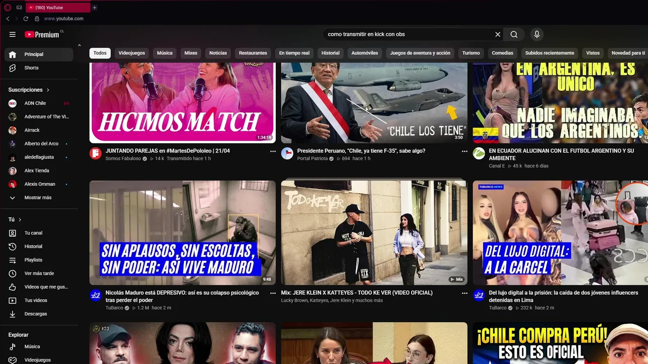Switch to the (160) YouTube browser tab
This screenshot has width=648, height=364.
[58, 8]
